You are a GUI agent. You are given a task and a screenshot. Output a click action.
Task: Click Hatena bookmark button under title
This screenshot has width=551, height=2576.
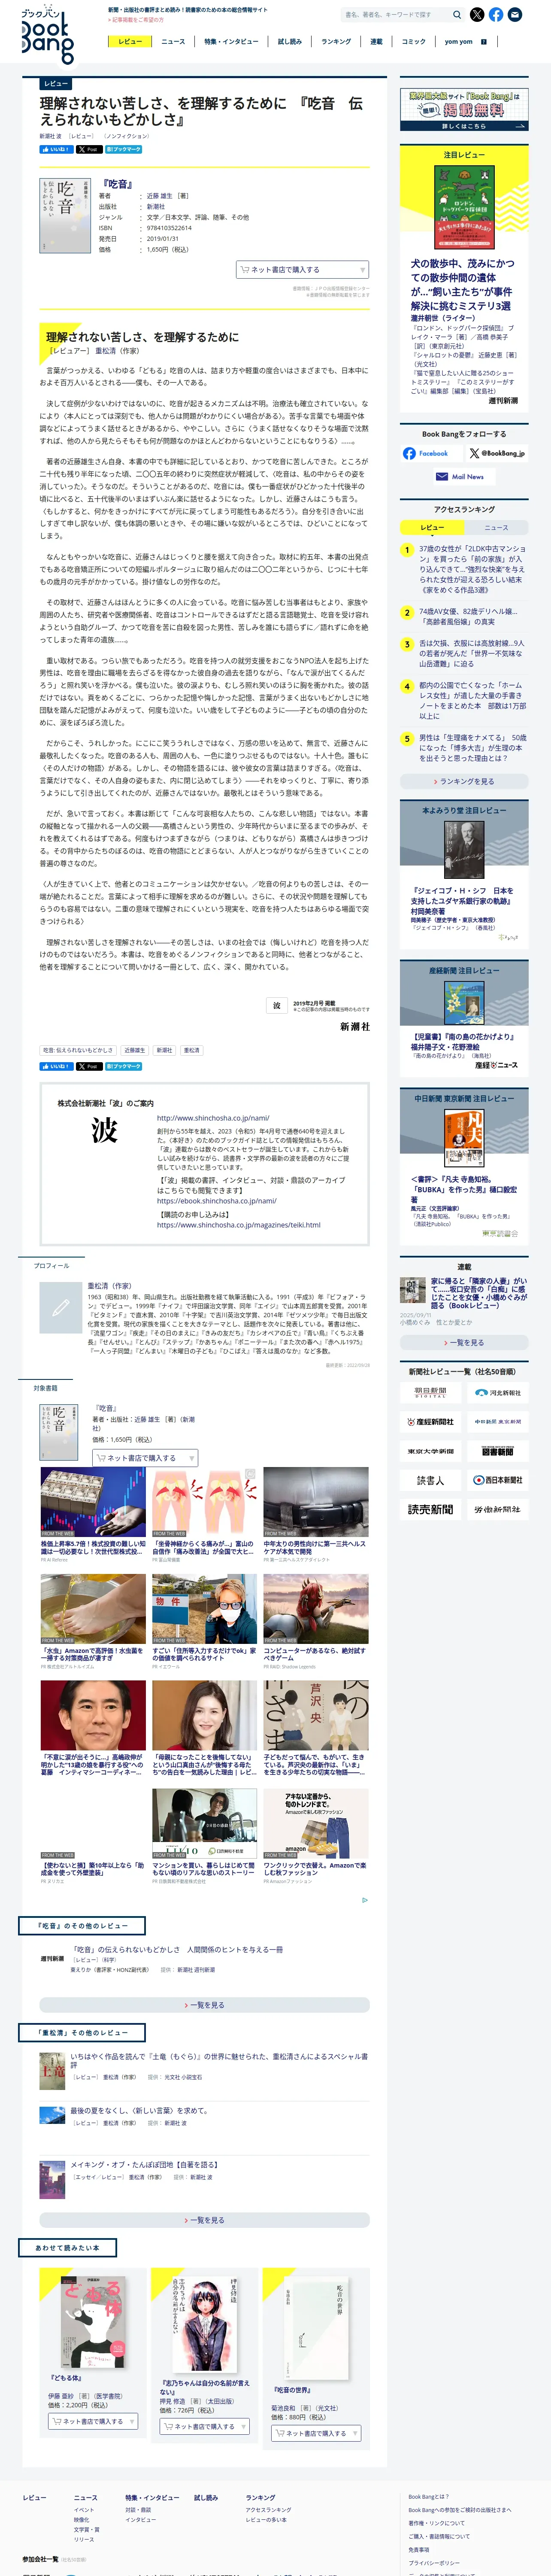[x=123, y=149]
